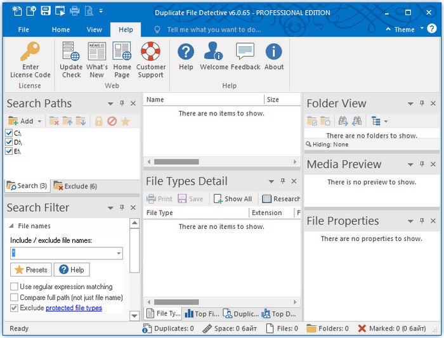The image size is (444, 338).
Task: Toggle Exclude protected file types checkbox
Action: click(x=14, y=308)
